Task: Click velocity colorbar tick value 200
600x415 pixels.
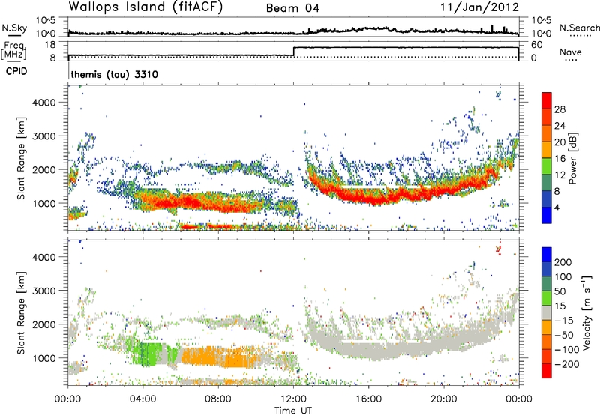Action: coord(562,262)
